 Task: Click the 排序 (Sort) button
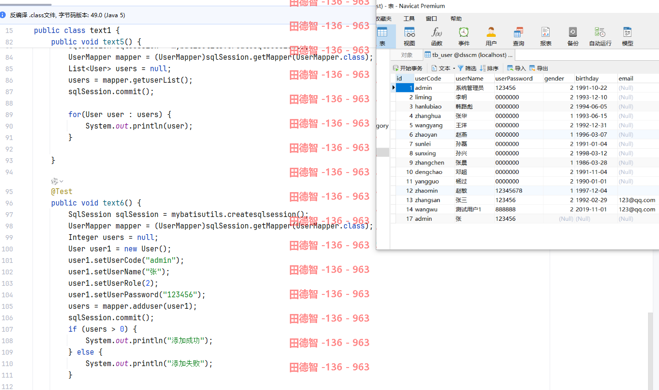(x=489, y=68)
